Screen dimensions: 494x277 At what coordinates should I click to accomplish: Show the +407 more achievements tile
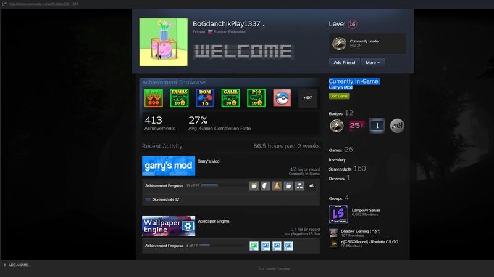pyautogui.click(x=308, y=98)
